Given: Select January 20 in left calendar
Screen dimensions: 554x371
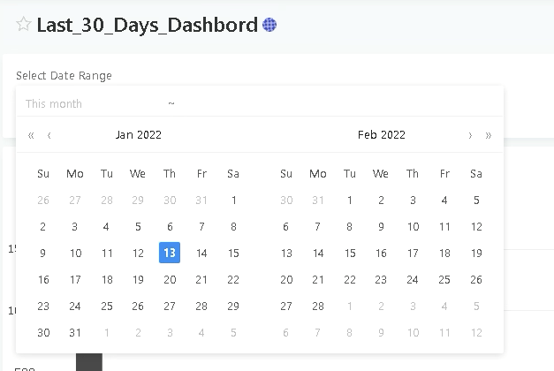Looking at the screenshot, I should pos(170,279).
